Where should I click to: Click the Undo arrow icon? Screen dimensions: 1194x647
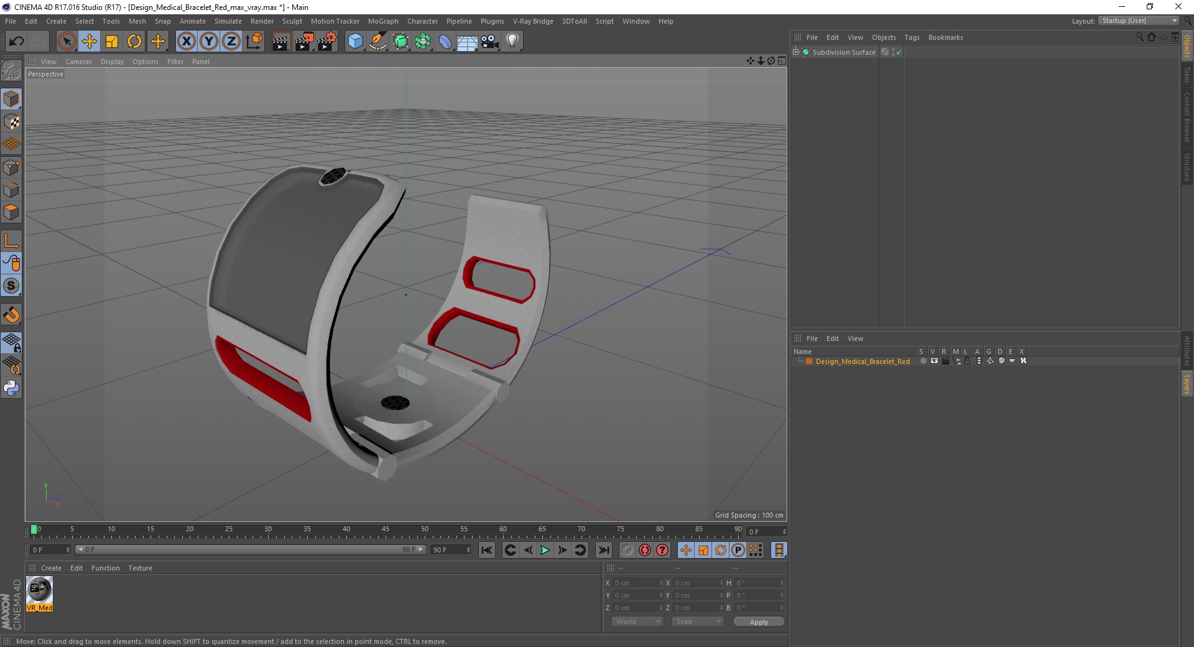tap(17, 42)
